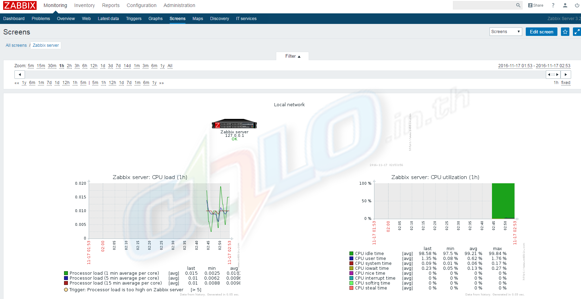Viewport: 581px width, 299px height.
Task: Move time range forward with right arrow
Action: [566, 75]
